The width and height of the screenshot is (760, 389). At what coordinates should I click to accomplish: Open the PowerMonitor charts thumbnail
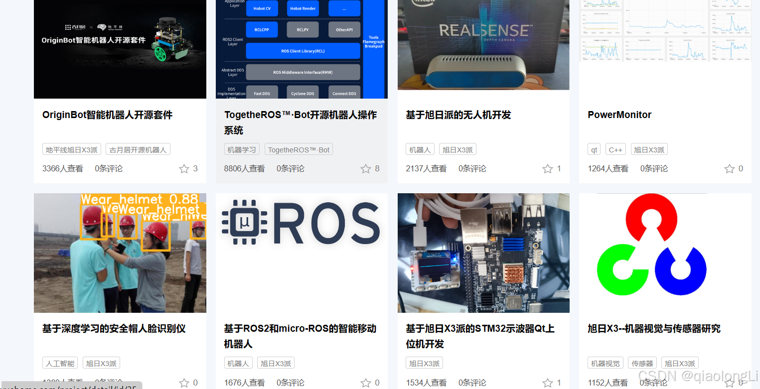point(665,31)
